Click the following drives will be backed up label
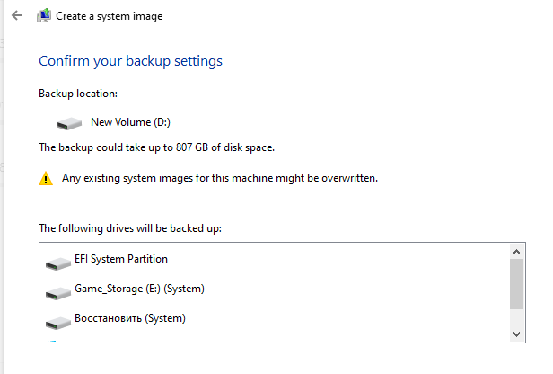 point(130,228)
